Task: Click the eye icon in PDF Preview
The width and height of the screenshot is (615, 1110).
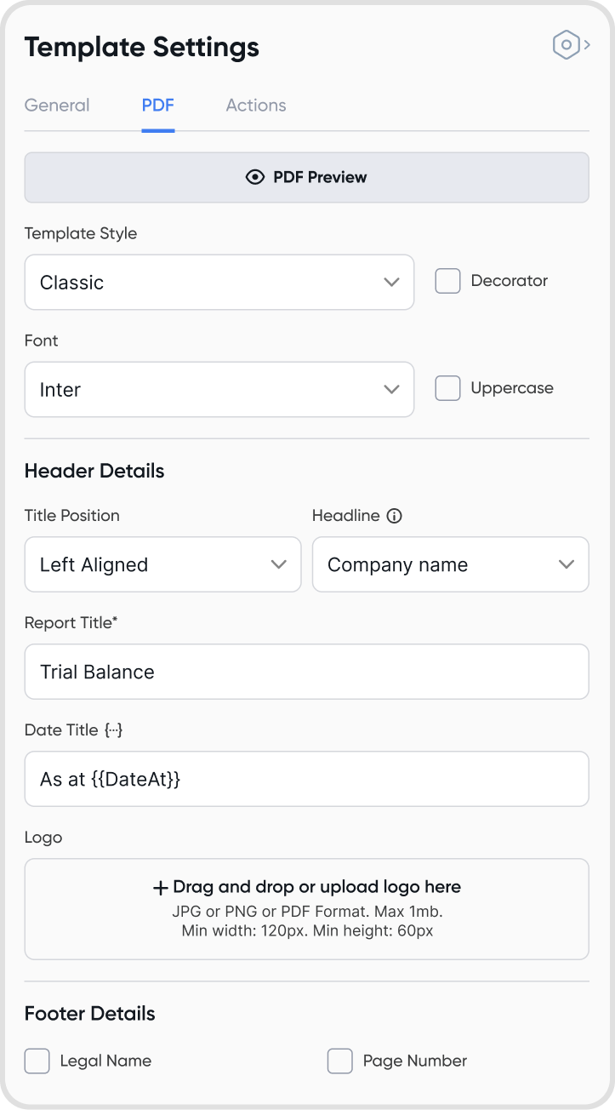Action: tap(255, 177)
